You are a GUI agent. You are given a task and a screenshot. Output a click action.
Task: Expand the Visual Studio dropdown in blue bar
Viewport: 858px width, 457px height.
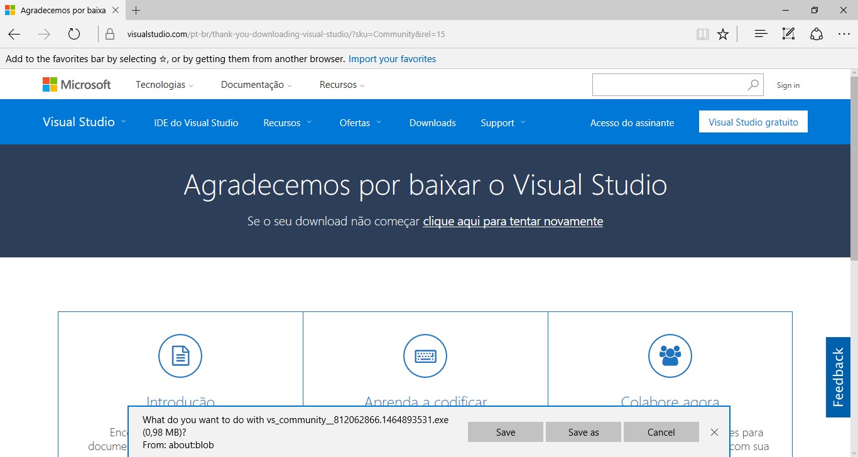click(84, 122)
